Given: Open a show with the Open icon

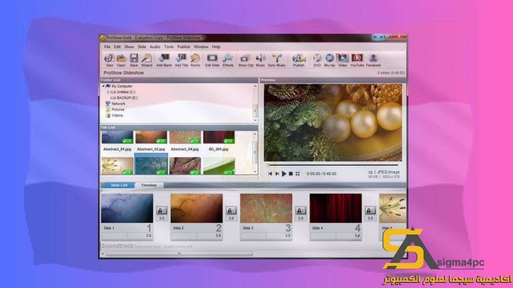Looking at the screenshot, I should click(x=121, y=60).
